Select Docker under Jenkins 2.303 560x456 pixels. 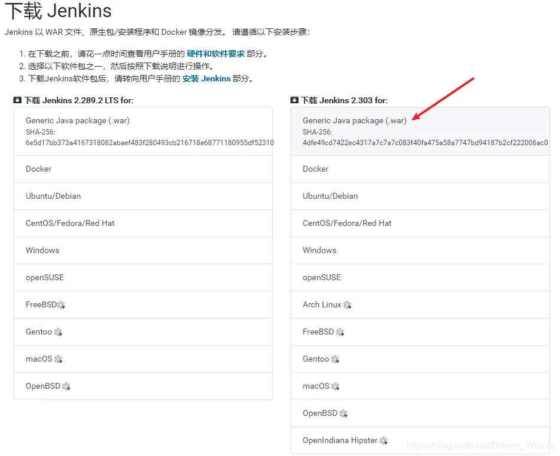(420, 169)
